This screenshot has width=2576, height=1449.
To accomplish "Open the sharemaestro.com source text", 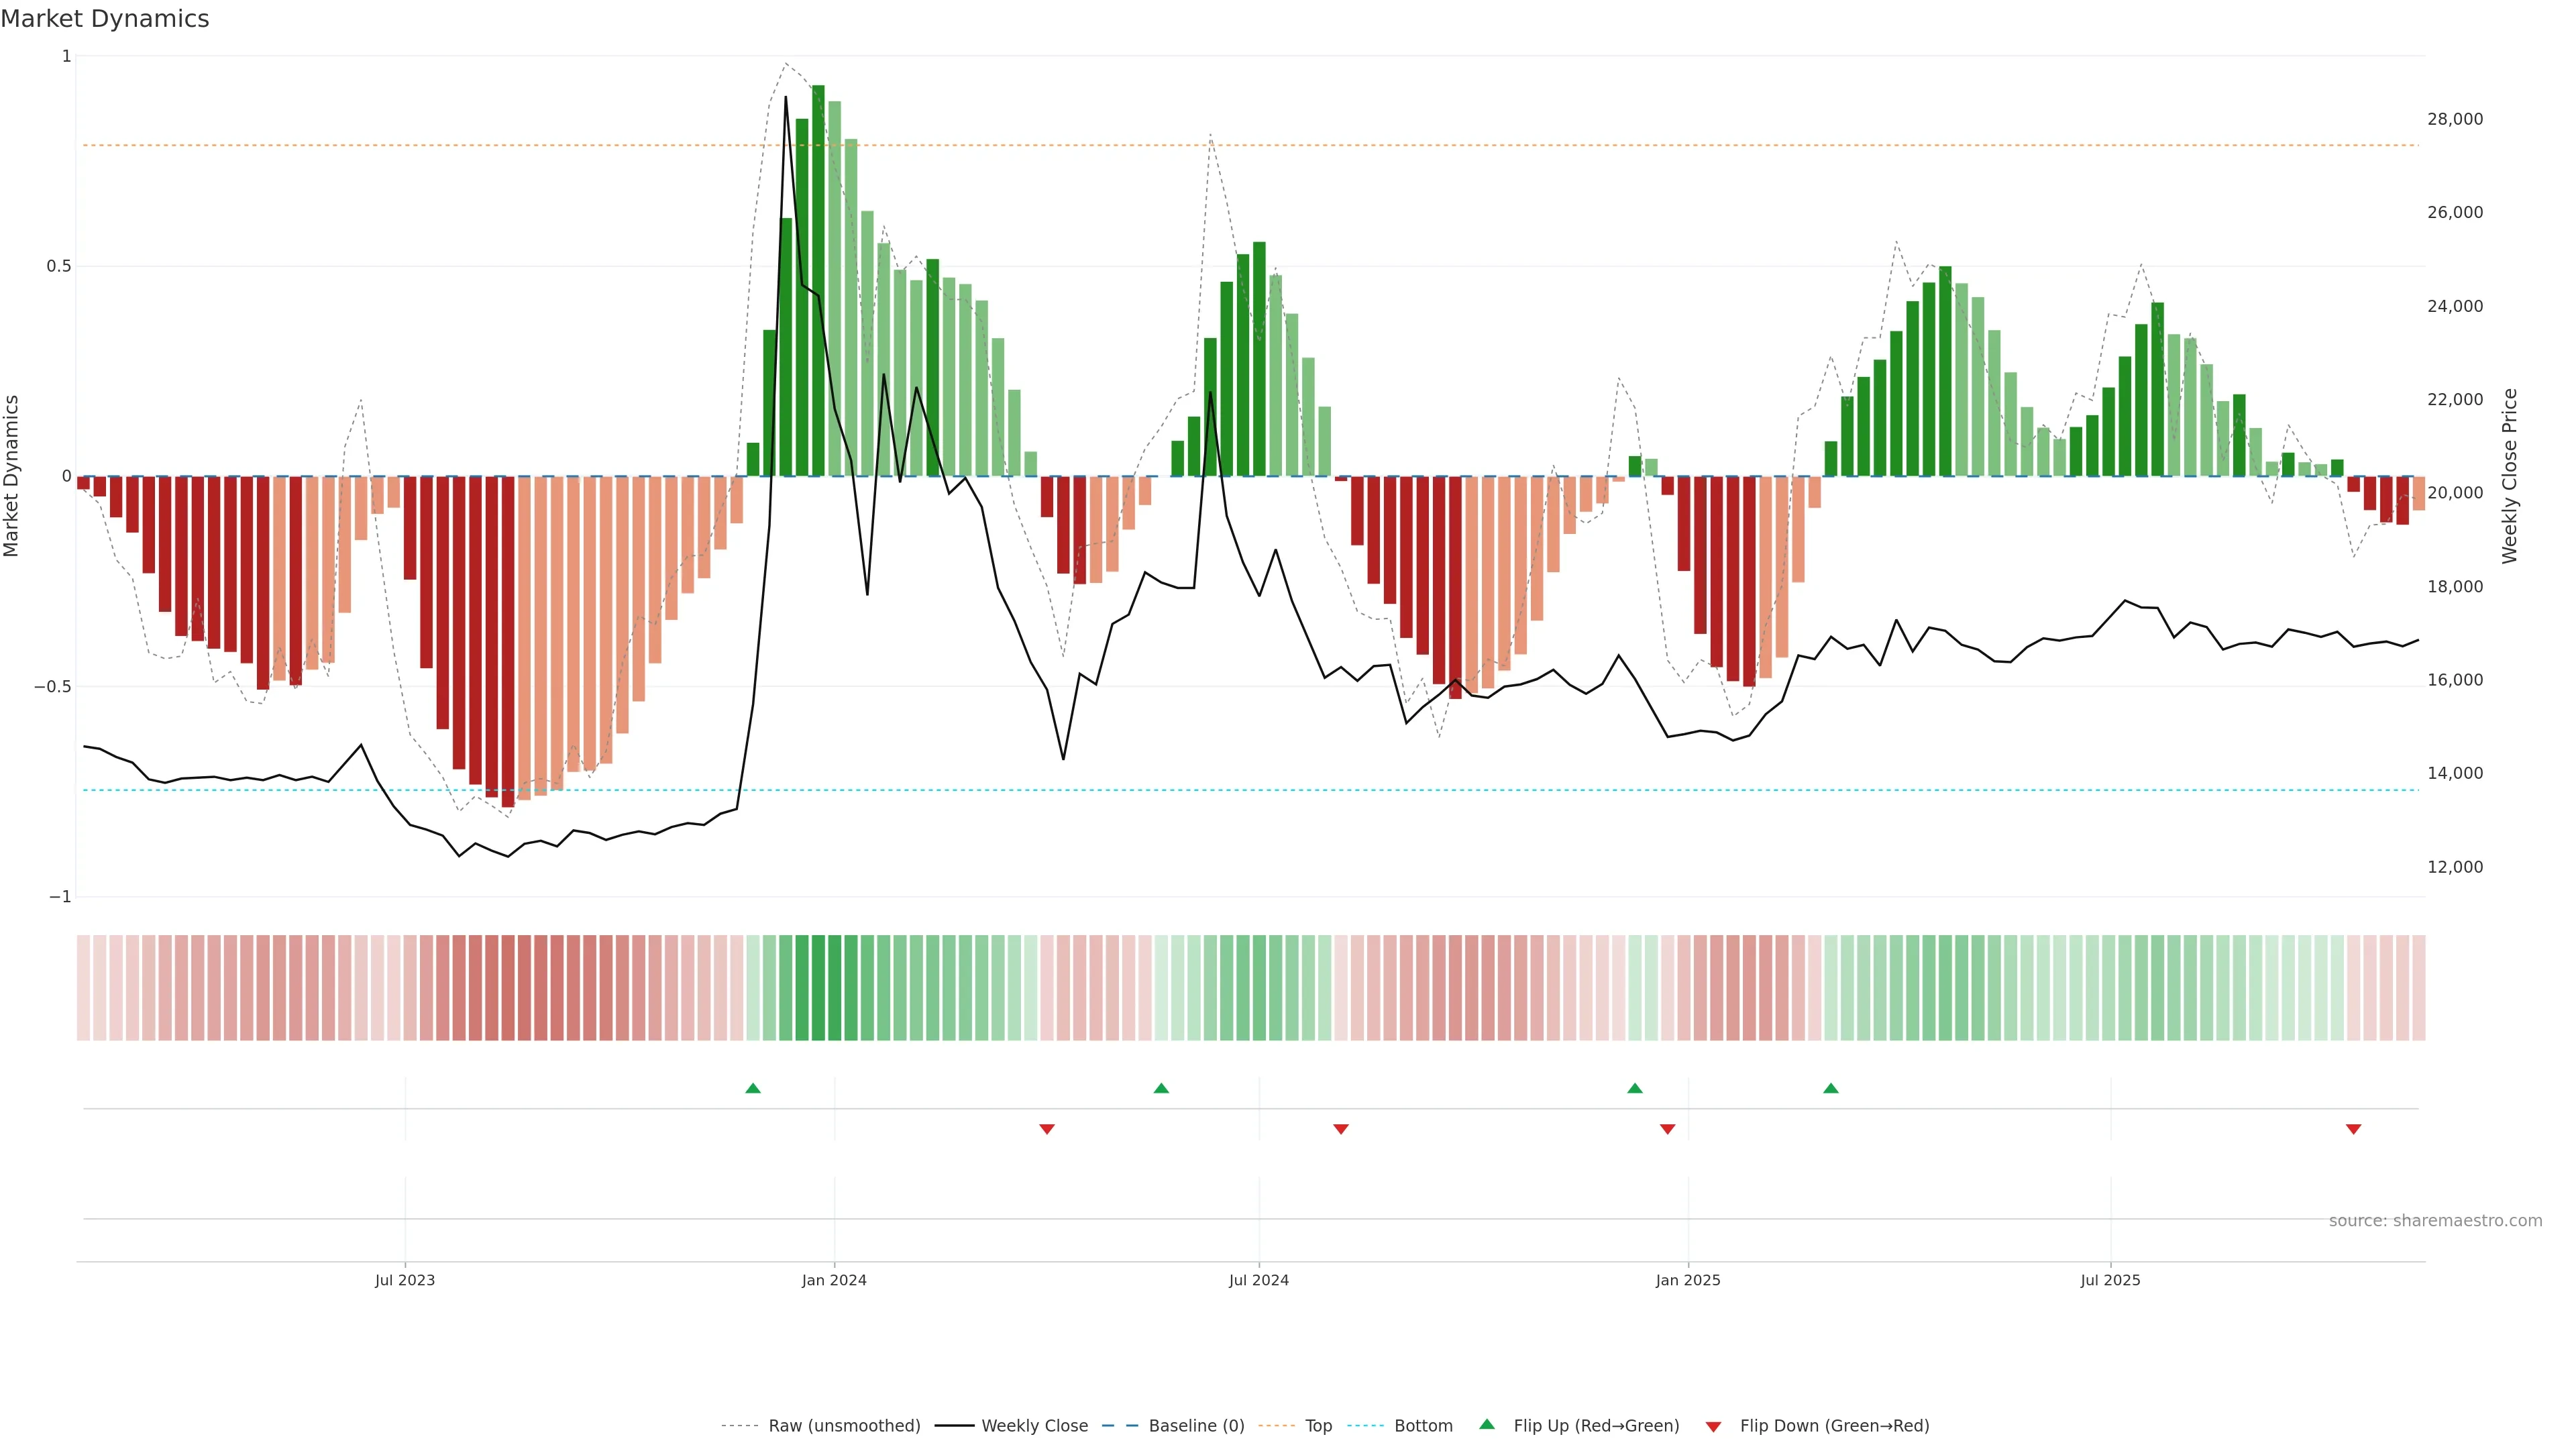I will pos(2435,1220).
